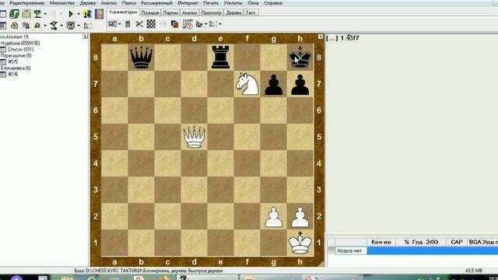
Task: Click the numbers icon with red question mark
Action: pos(188,24)
